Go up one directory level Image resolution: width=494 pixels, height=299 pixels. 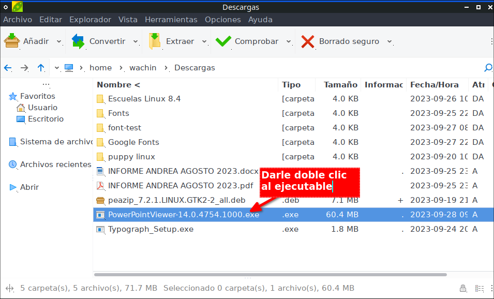click(x=41, y=67)
